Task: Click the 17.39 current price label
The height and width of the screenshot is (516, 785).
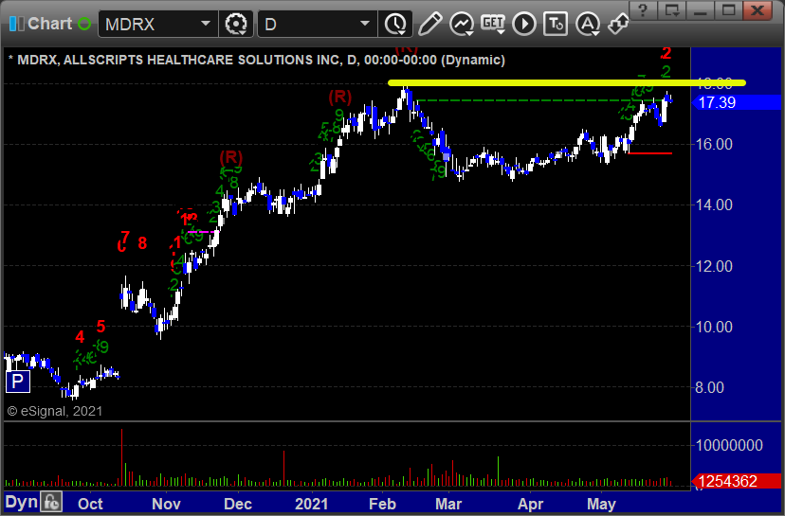Action: (736, 102)
